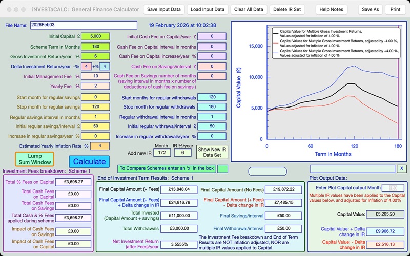410x256 pixels.
Task: Select Add new IR Month field
Action: [162, 153]
